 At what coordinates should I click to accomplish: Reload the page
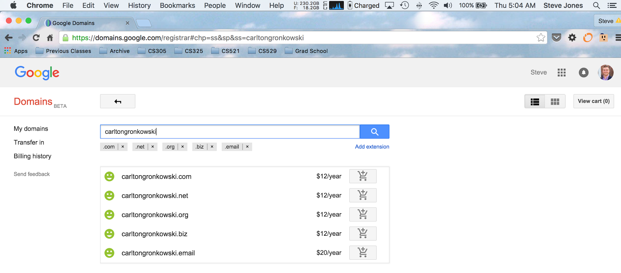pyautogui.click(x=36, y=38)
